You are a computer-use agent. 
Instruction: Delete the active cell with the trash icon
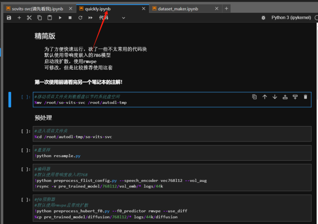305,97
